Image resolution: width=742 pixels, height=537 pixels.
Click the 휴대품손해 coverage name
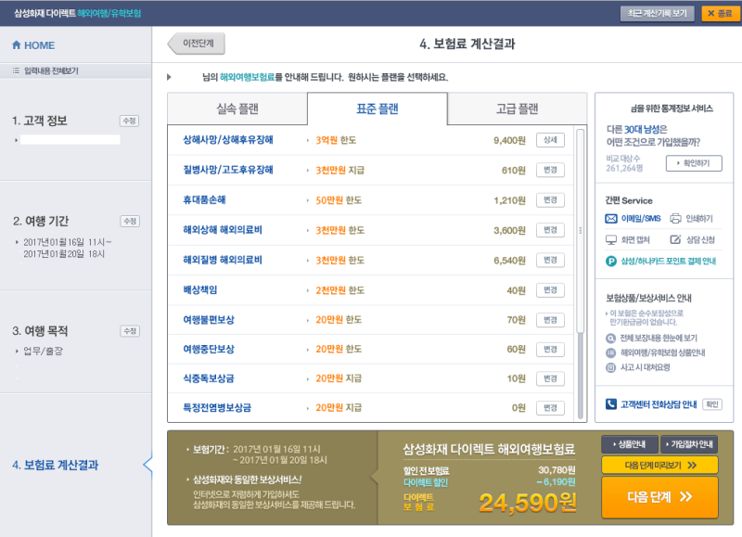204,200
